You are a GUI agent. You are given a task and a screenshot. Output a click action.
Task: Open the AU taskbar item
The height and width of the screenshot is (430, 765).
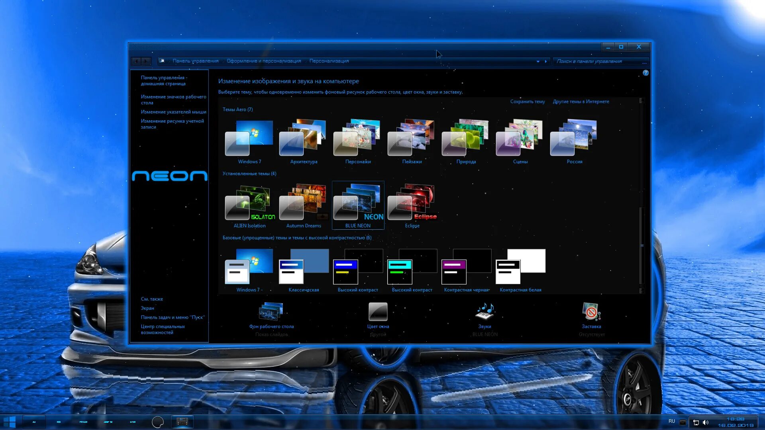[x=34, y=422]
